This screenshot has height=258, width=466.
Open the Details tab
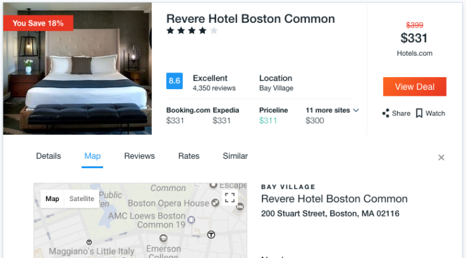tap(48, 156)
